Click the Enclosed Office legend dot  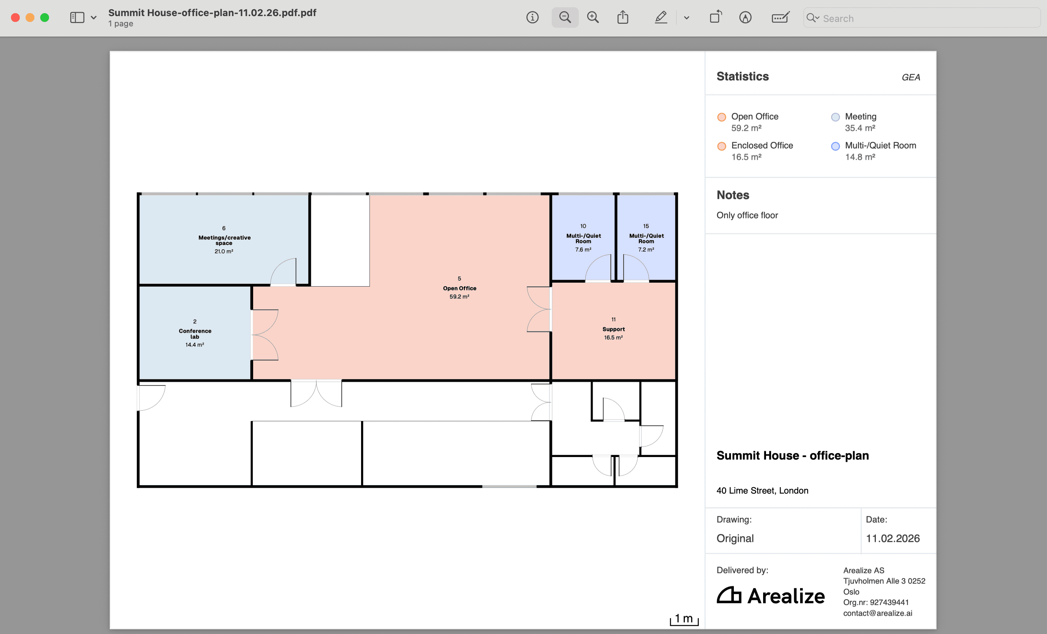[x=721, y=146]
